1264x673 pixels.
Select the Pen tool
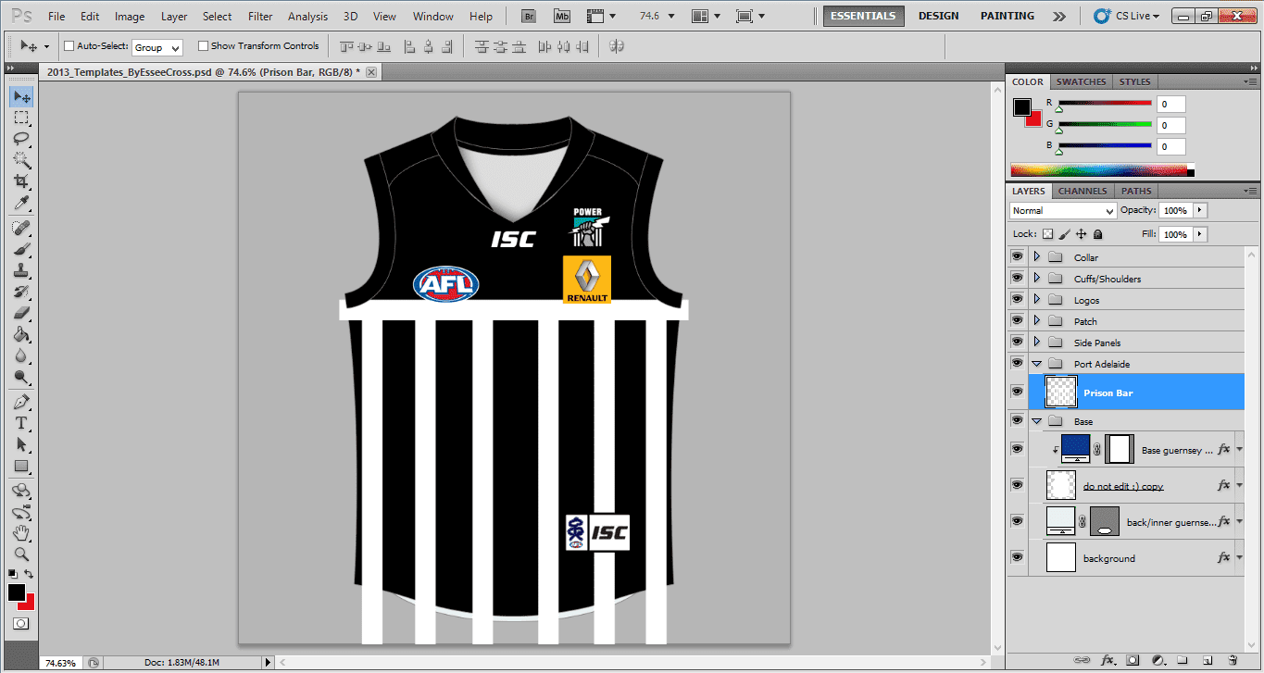(20, 403)
